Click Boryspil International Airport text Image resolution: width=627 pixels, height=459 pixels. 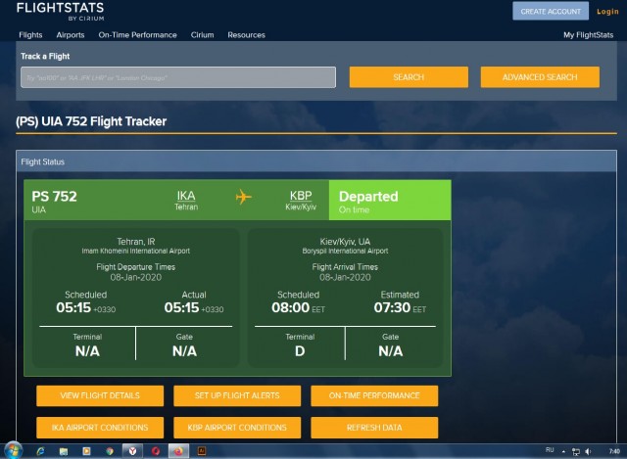point(345,251)
